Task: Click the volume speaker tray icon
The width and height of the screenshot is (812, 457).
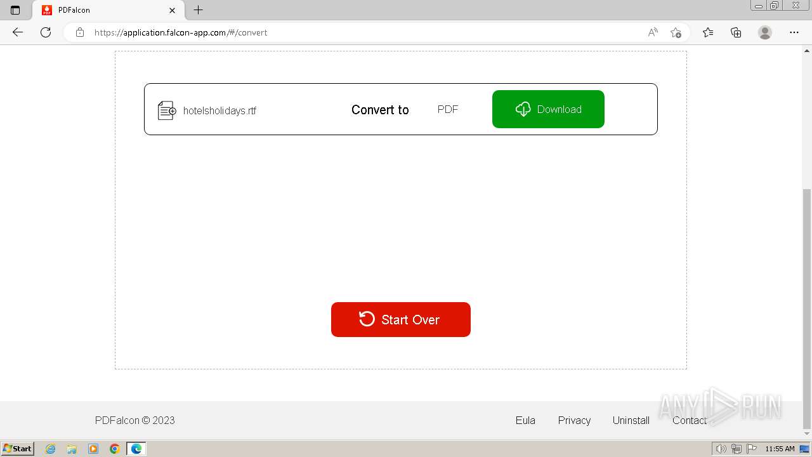Action: (x=721, y=449)
